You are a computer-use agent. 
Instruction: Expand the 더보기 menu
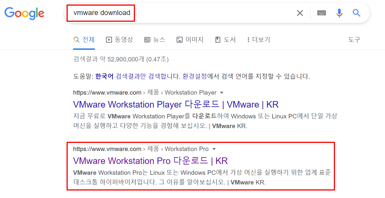259,40
